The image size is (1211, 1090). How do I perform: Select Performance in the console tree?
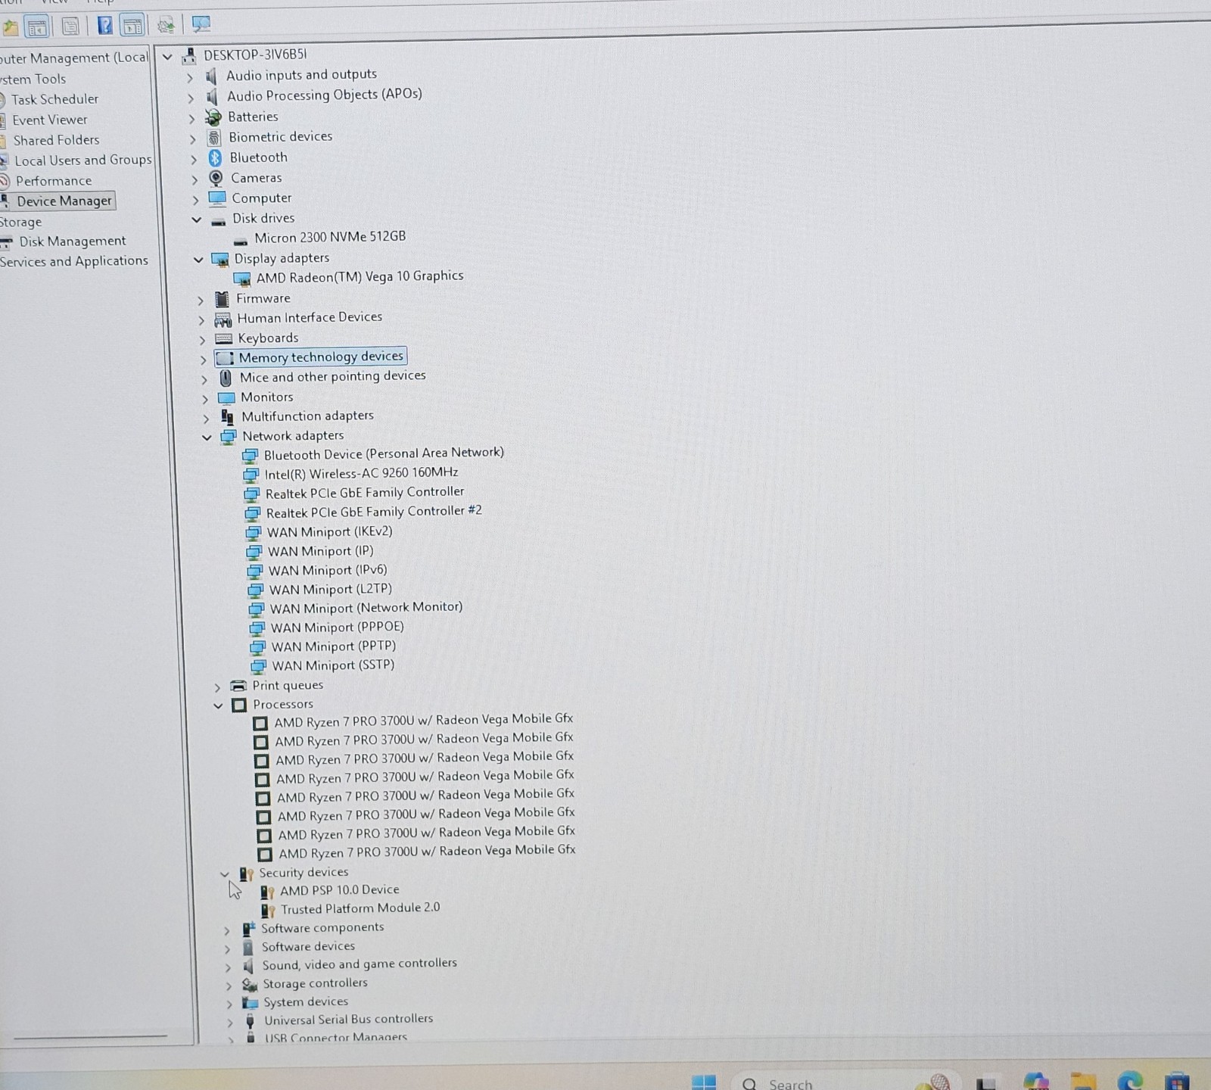[x=54, y=181]
